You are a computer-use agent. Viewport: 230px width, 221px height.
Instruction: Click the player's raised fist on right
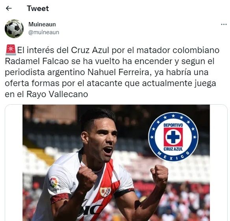pyautogui.click(x=160, y=176)
